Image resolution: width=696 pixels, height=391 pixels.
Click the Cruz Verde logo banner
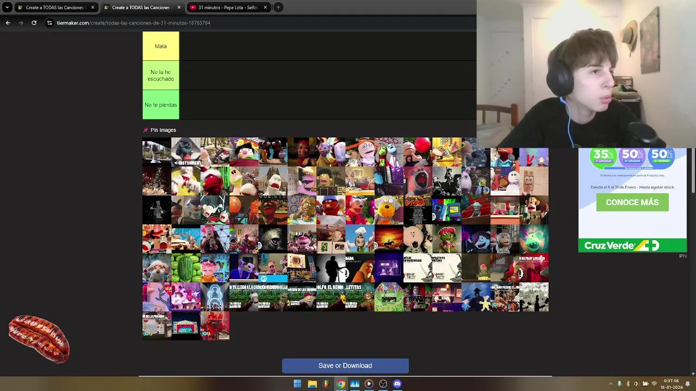632,245
